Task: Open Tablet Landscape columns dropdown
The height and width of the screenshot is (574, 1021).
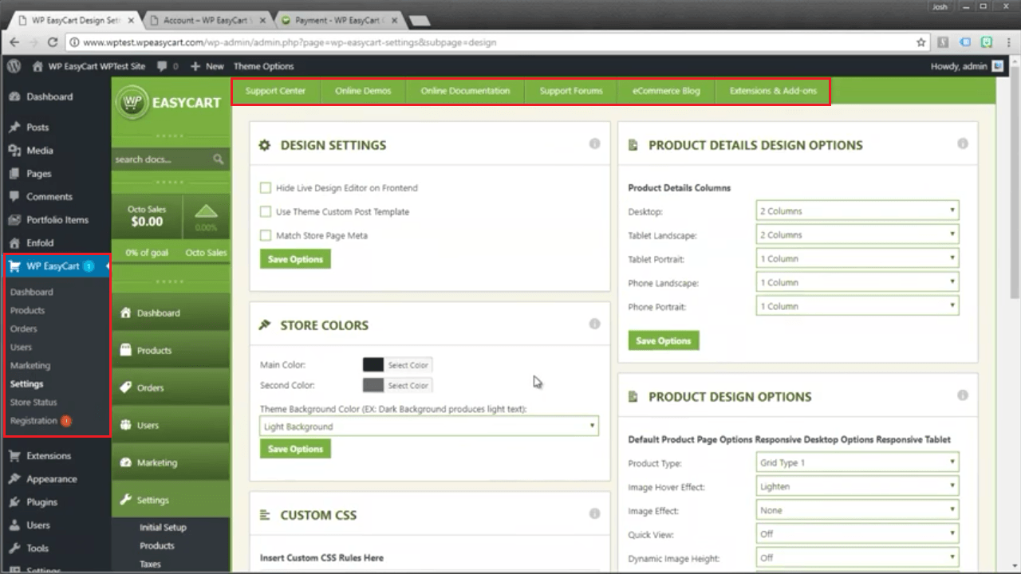Action: click(857, 235)
